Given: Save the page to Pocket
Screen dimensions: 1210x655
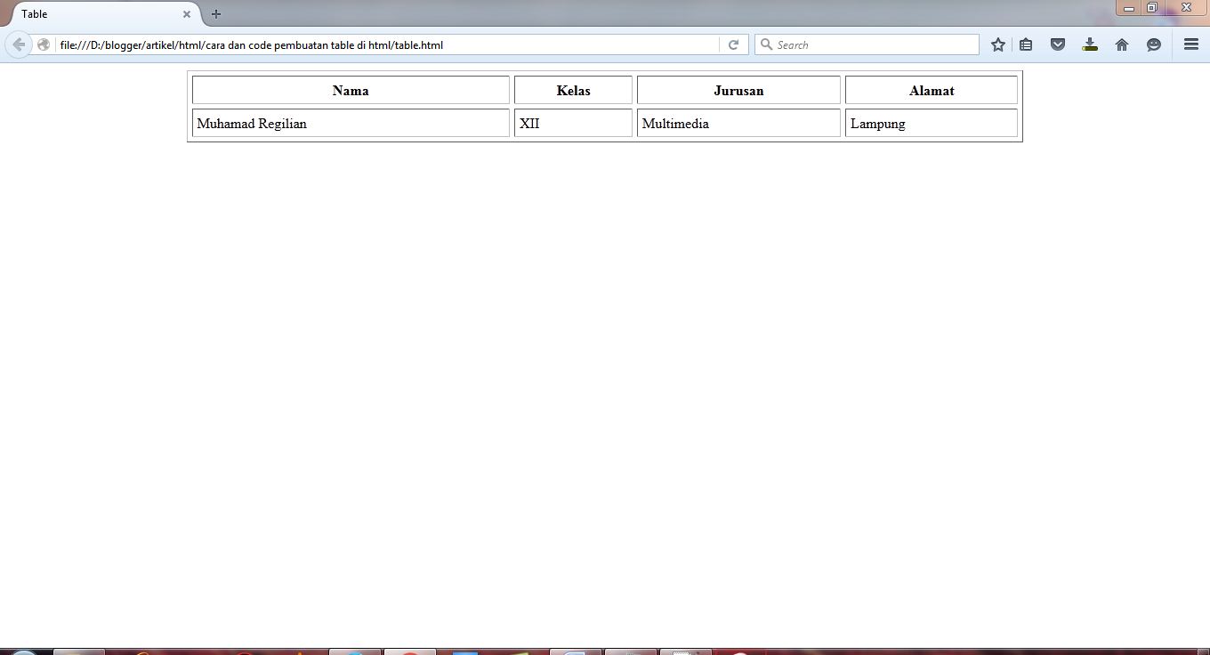Looking at the screenshot, I should pyautogui.click(x=1058, y=44).
